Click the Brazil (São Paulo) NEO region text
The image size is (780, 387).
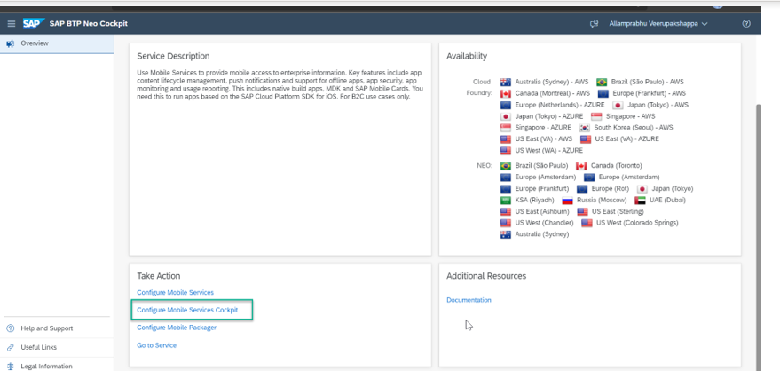pyautogui.click(x=541, y=166)
